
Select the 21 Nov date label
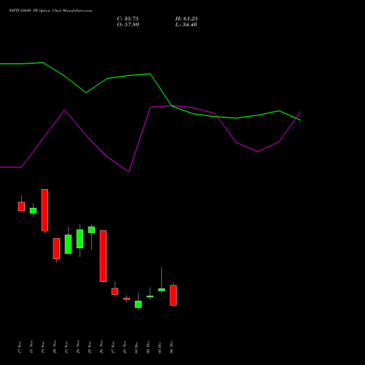point(66,347)
